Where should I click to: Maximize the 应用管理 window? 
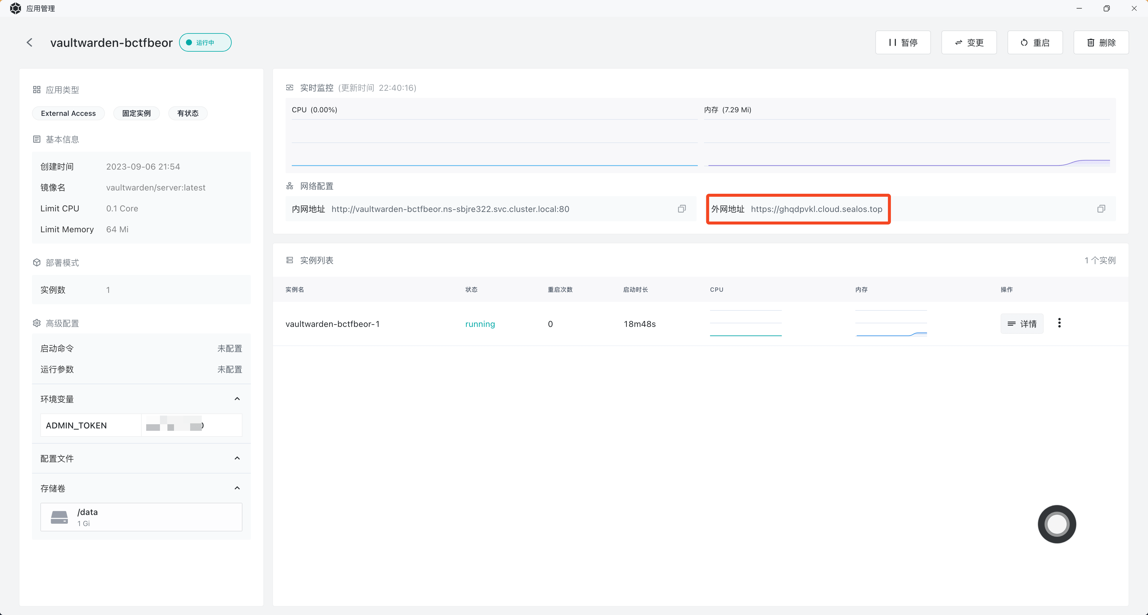(1106, 8)
